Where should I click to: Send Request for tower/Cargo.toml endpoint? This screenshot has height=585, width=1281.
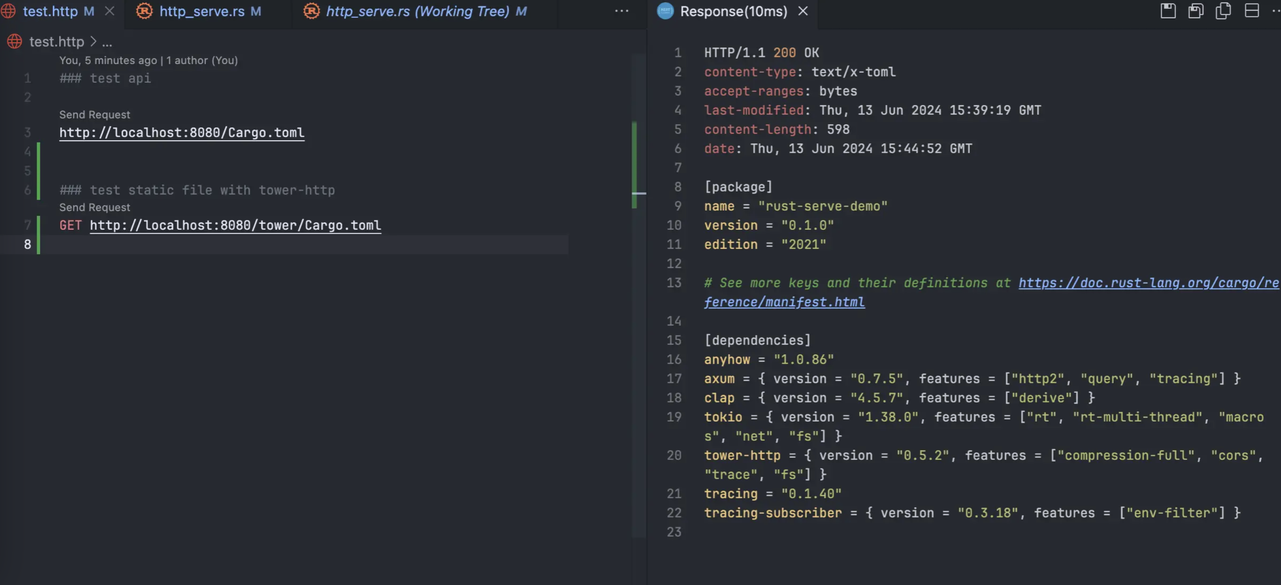click(94, 207)
